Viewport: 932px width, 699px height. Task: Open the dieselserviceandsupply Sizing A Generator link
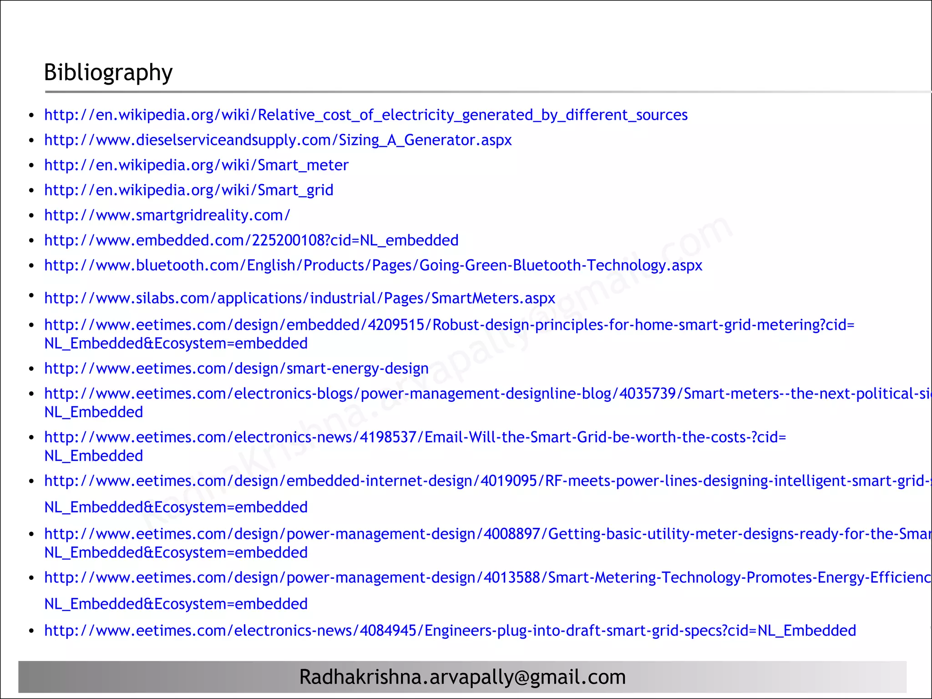(278, 140)
